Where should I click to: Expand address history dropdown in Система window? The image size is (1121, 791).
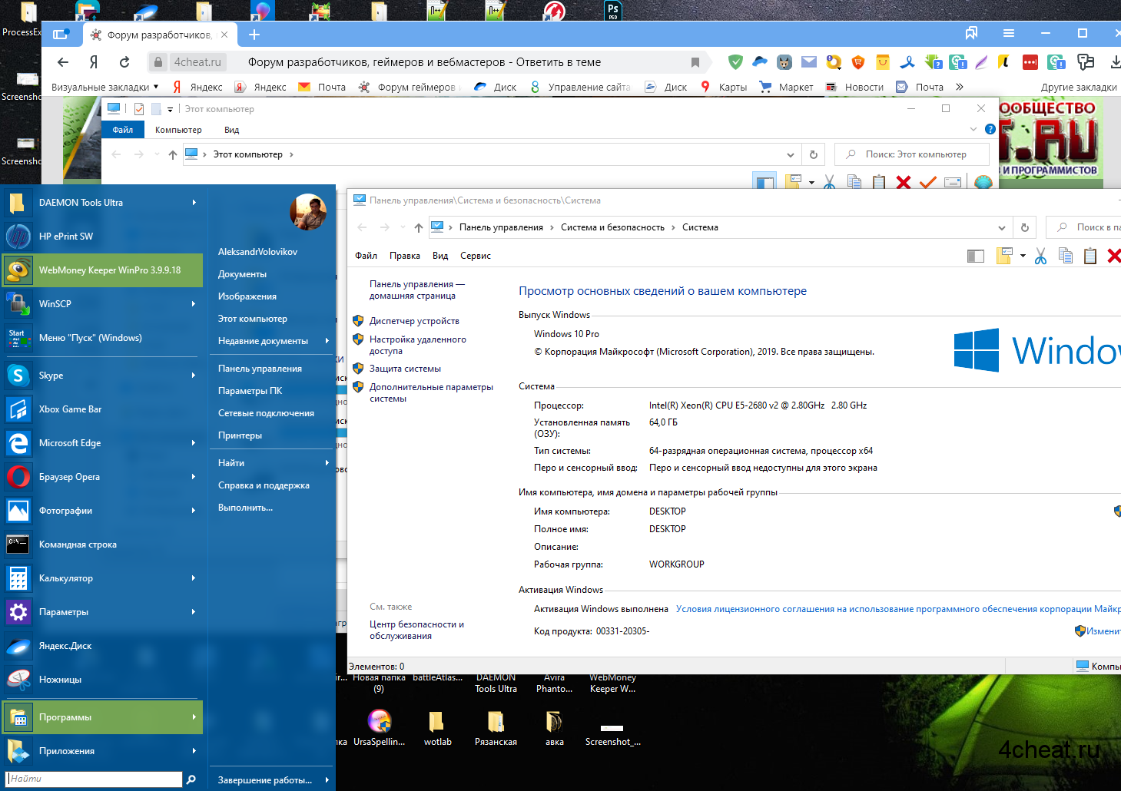point(1001,227)
